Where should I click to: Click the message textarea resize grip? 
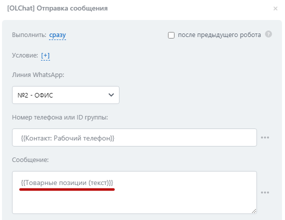point(254,211)
